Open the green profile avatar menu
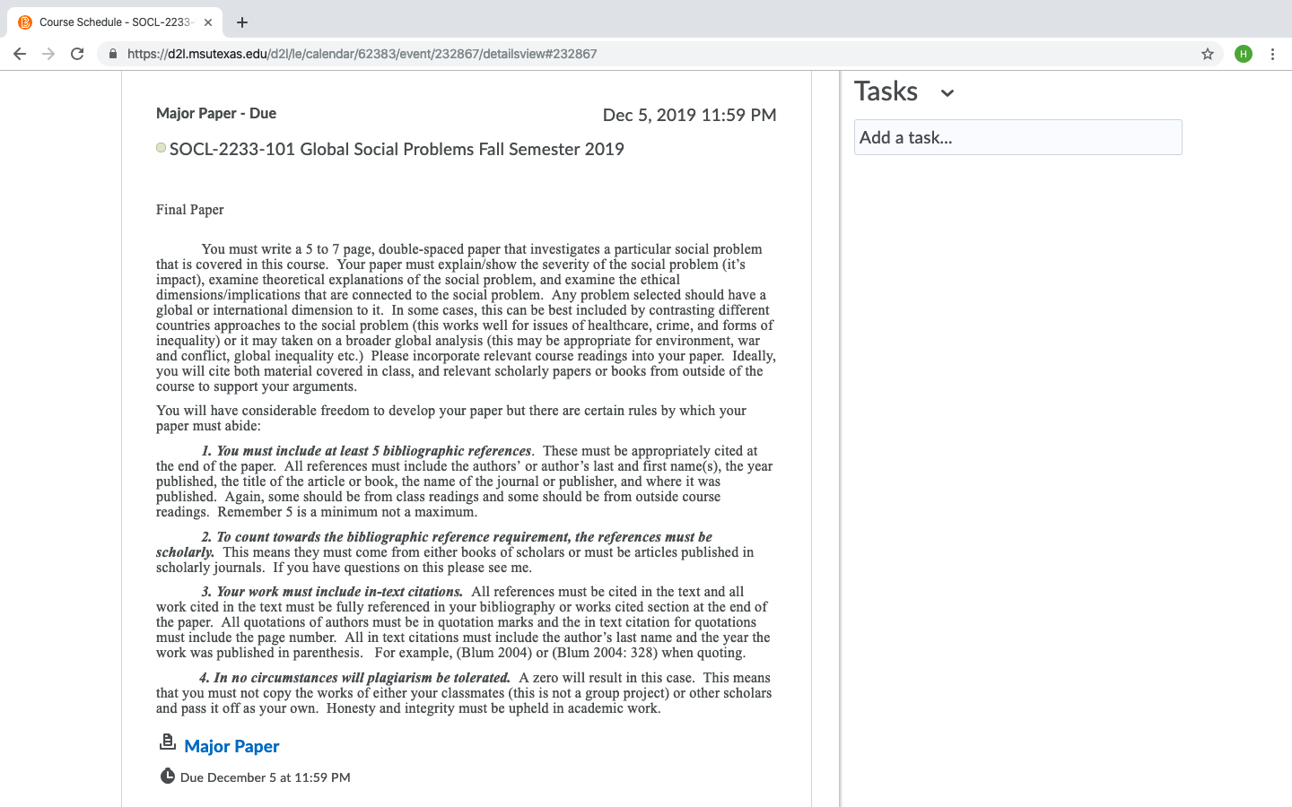This screenshot has height=807, width=1292. point(1244,54)
